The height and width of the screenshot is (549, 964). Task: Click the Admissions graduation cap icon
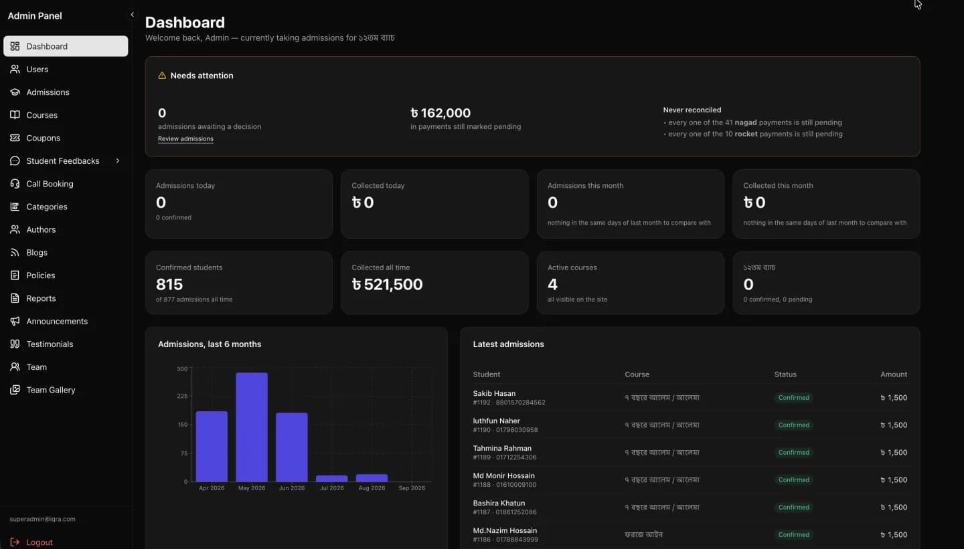click(x=15, y=92)
